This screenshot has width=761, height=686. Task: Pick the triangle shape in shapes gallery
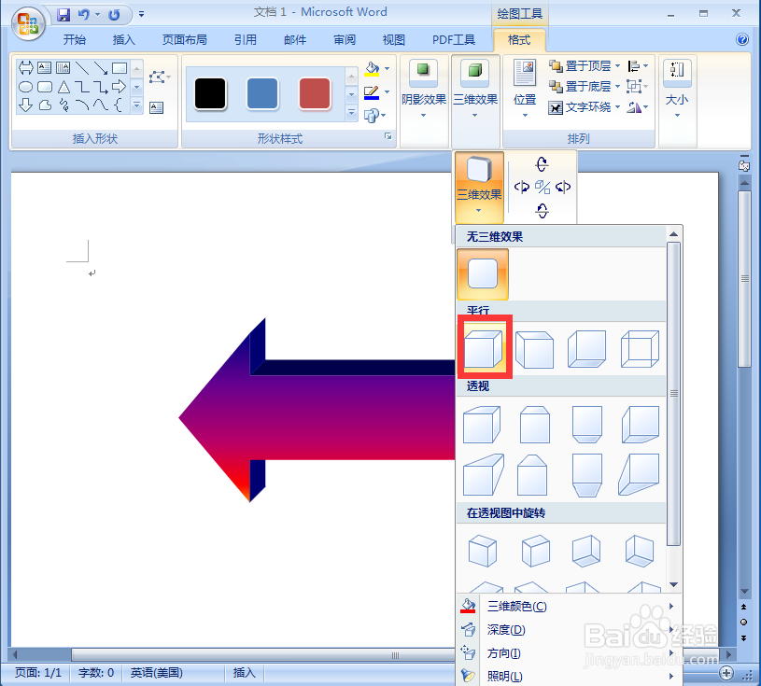click(63, 87)
